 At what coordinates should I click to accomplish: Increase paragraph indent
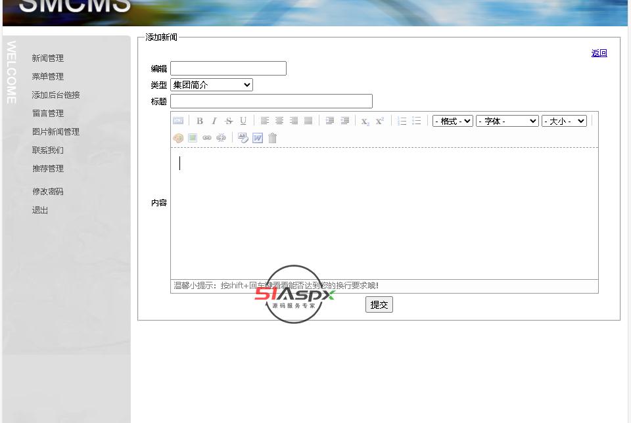coord(329,121)
